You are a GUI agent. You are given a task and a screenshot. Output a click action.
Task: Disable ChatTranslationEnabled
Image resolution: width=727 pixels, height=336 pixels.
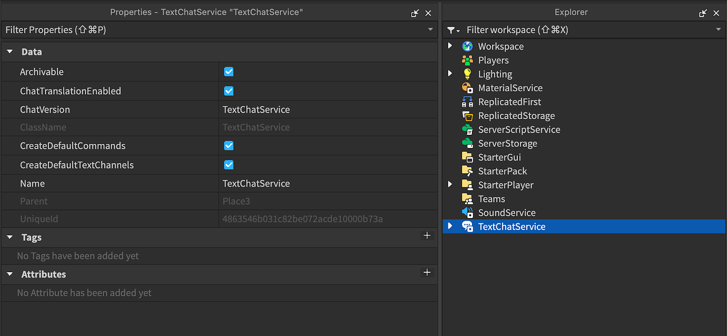[x=228, y=91]
